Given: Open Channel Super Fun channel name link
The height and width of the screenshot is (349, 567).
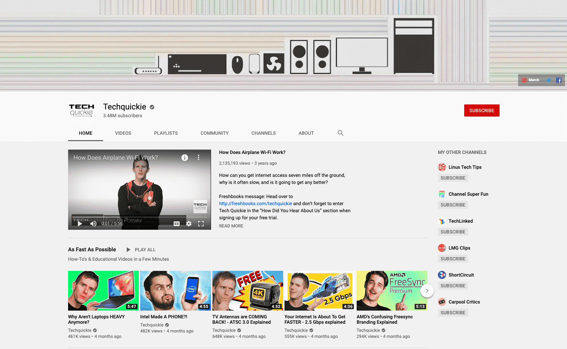Looking at the screenshot, I should tap(468, 194).
